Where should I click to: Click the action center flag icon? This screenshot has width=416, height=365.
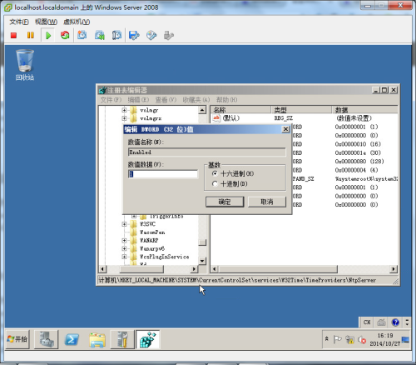337,339
